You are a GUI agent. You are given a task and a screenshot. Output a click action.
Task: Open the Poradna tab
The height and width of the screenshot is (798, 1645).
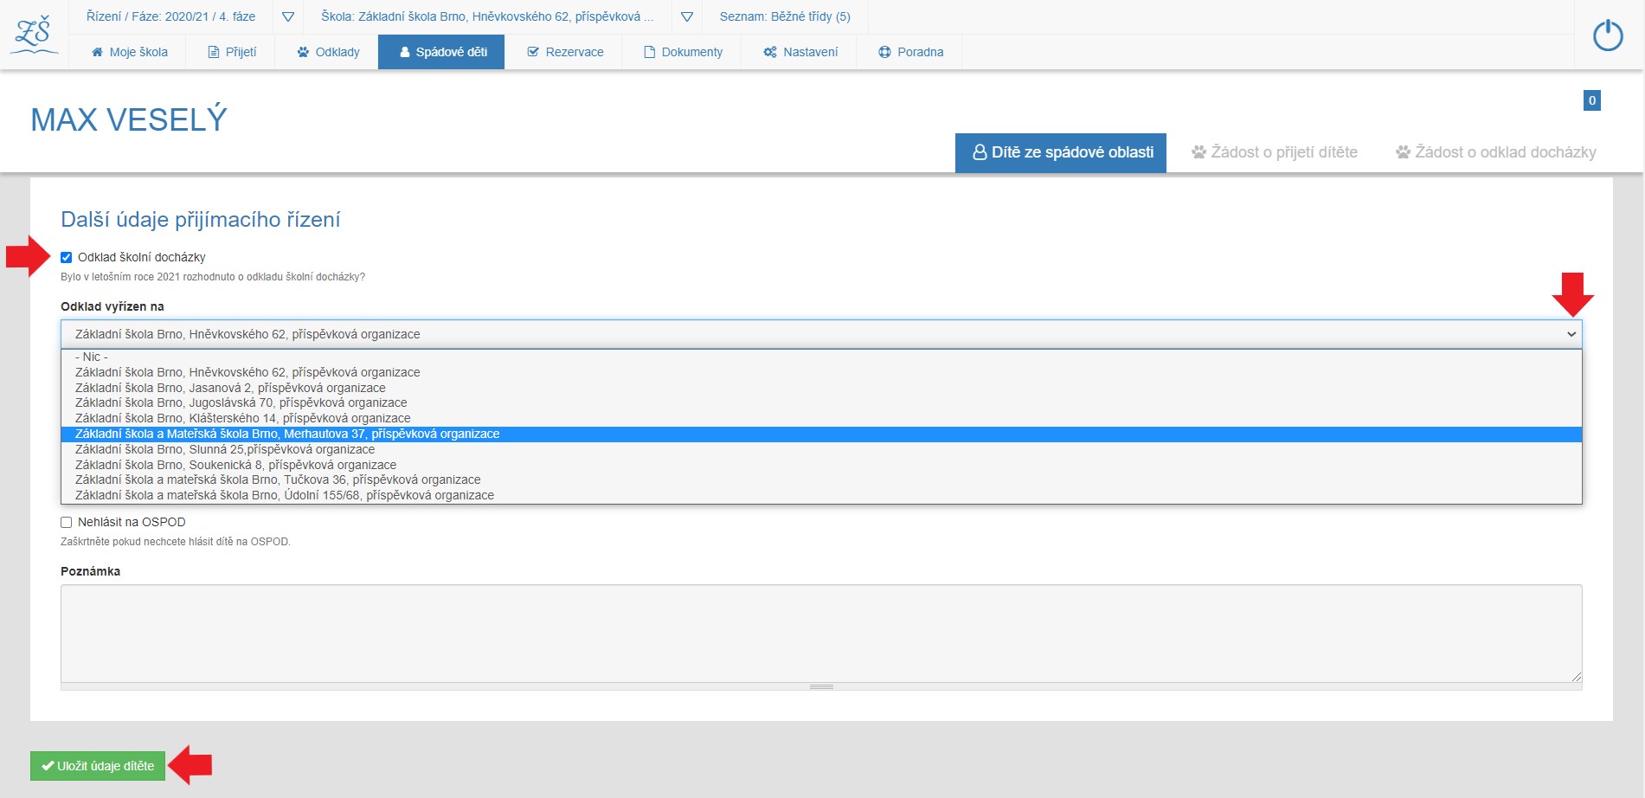coord(909,52)
